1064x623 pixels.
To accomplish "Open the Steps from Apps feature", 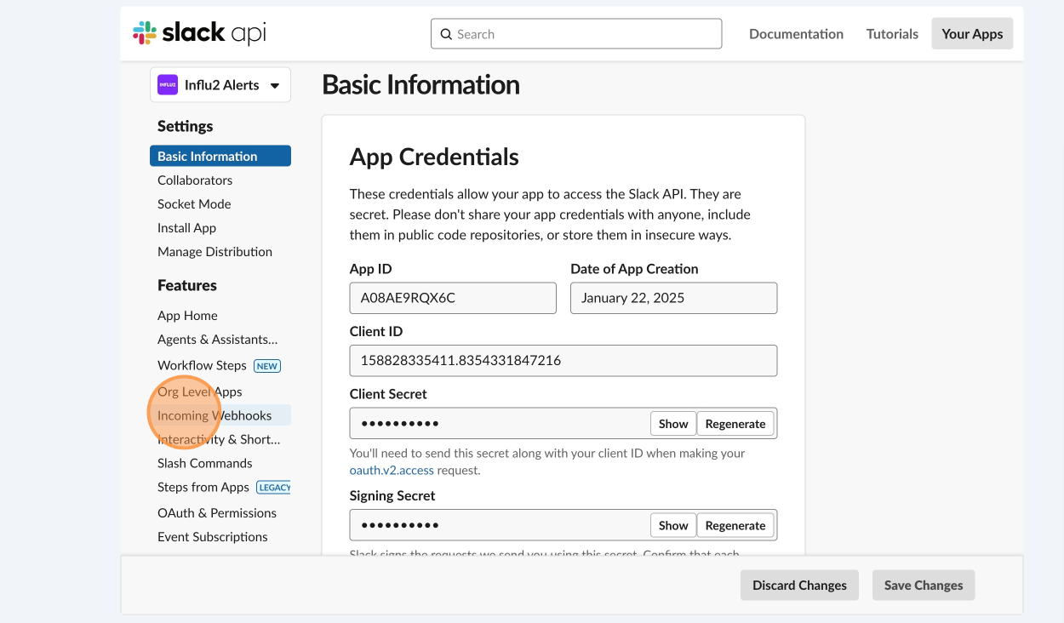I will tap(203, 487).
